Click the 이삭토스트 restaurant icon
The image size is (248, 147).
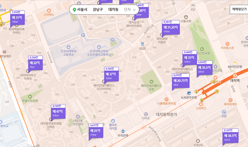[227, 44]
